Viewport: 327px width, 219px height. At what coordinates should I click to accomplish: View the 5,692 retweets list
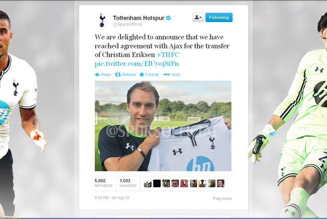(x=103, y=183)
